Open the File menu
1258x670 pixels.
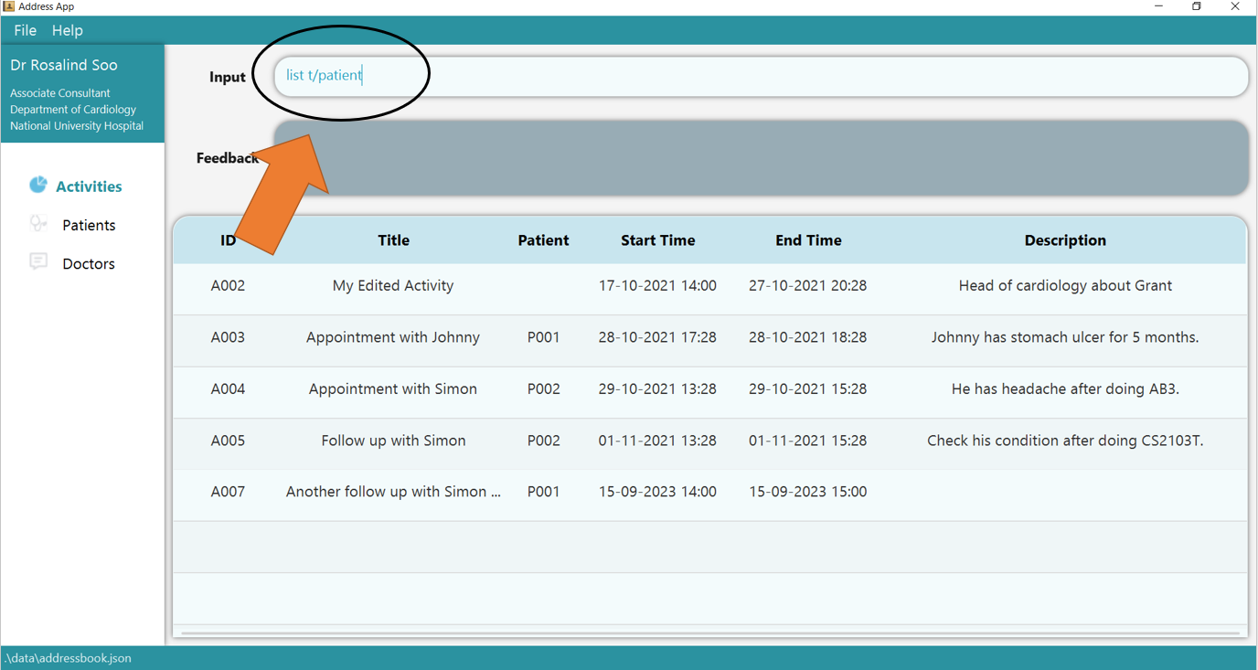pyautogui.click(x=25, y=30)
